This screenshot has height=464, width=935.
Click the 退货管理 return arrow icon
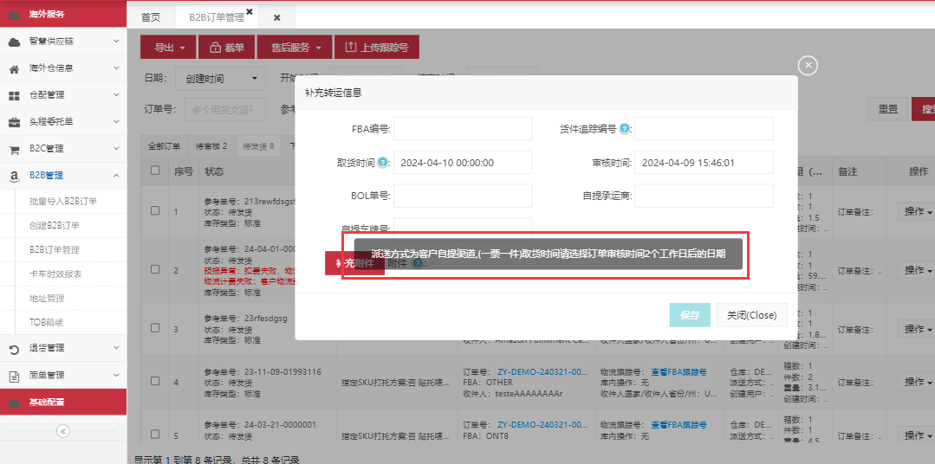pyautogui.click(x=14, y=349)
